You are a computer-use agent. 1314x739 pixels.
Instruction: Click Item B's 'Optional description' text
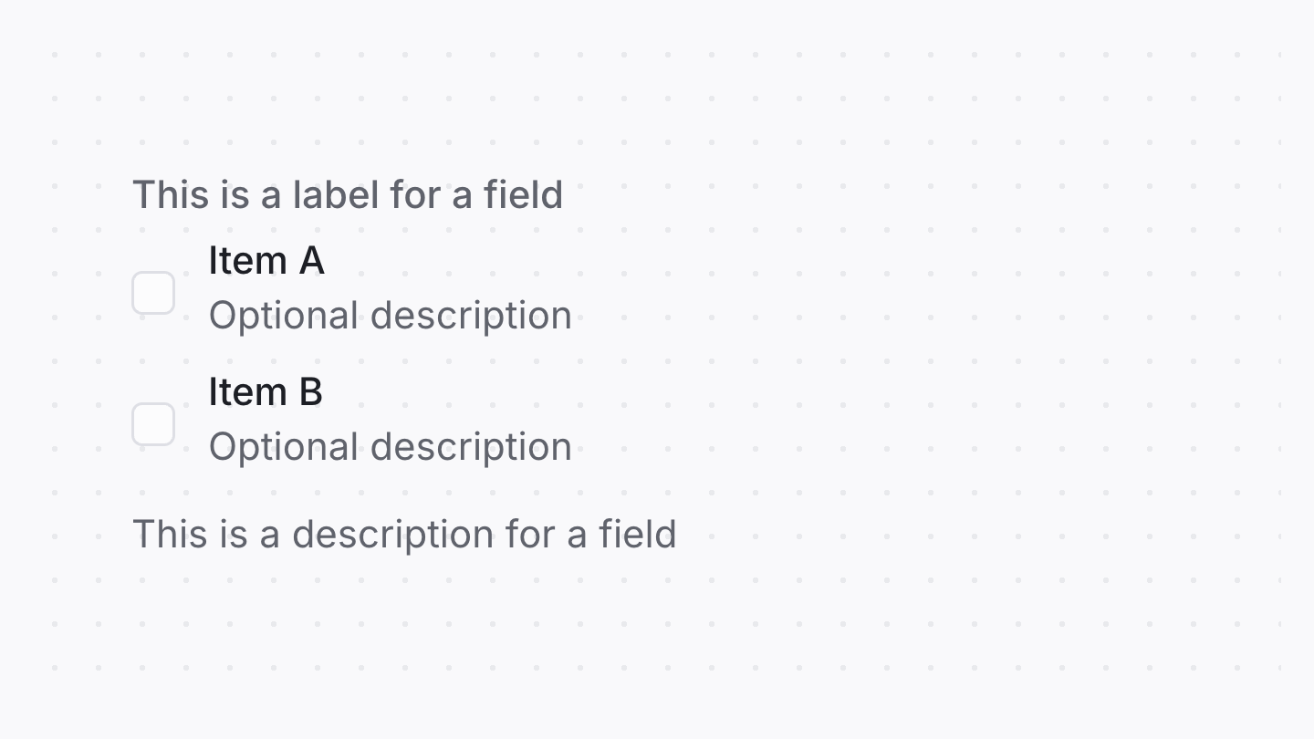click(391, 446)
